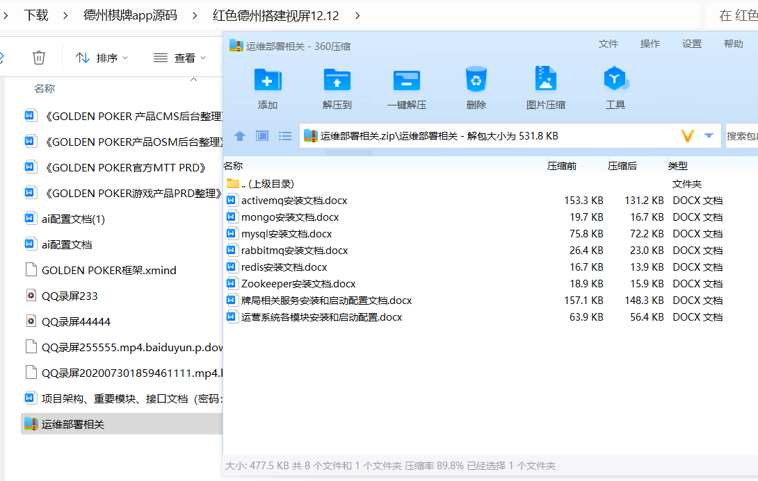Click the trash delete icon in Explorer toolbar
758x481 pixels.
click(x=39, y=58)
